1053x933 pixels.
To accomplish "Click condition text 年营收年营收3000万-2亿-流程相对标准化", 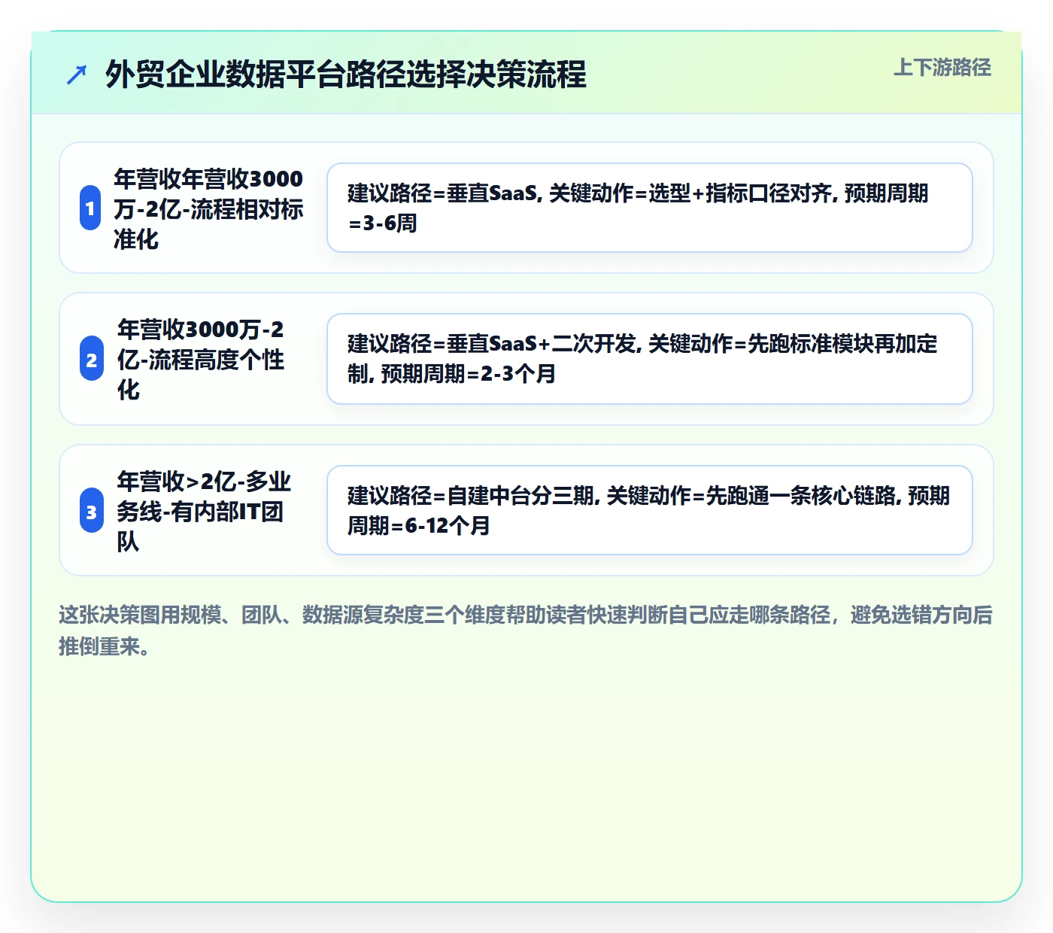I will [208, 208].
